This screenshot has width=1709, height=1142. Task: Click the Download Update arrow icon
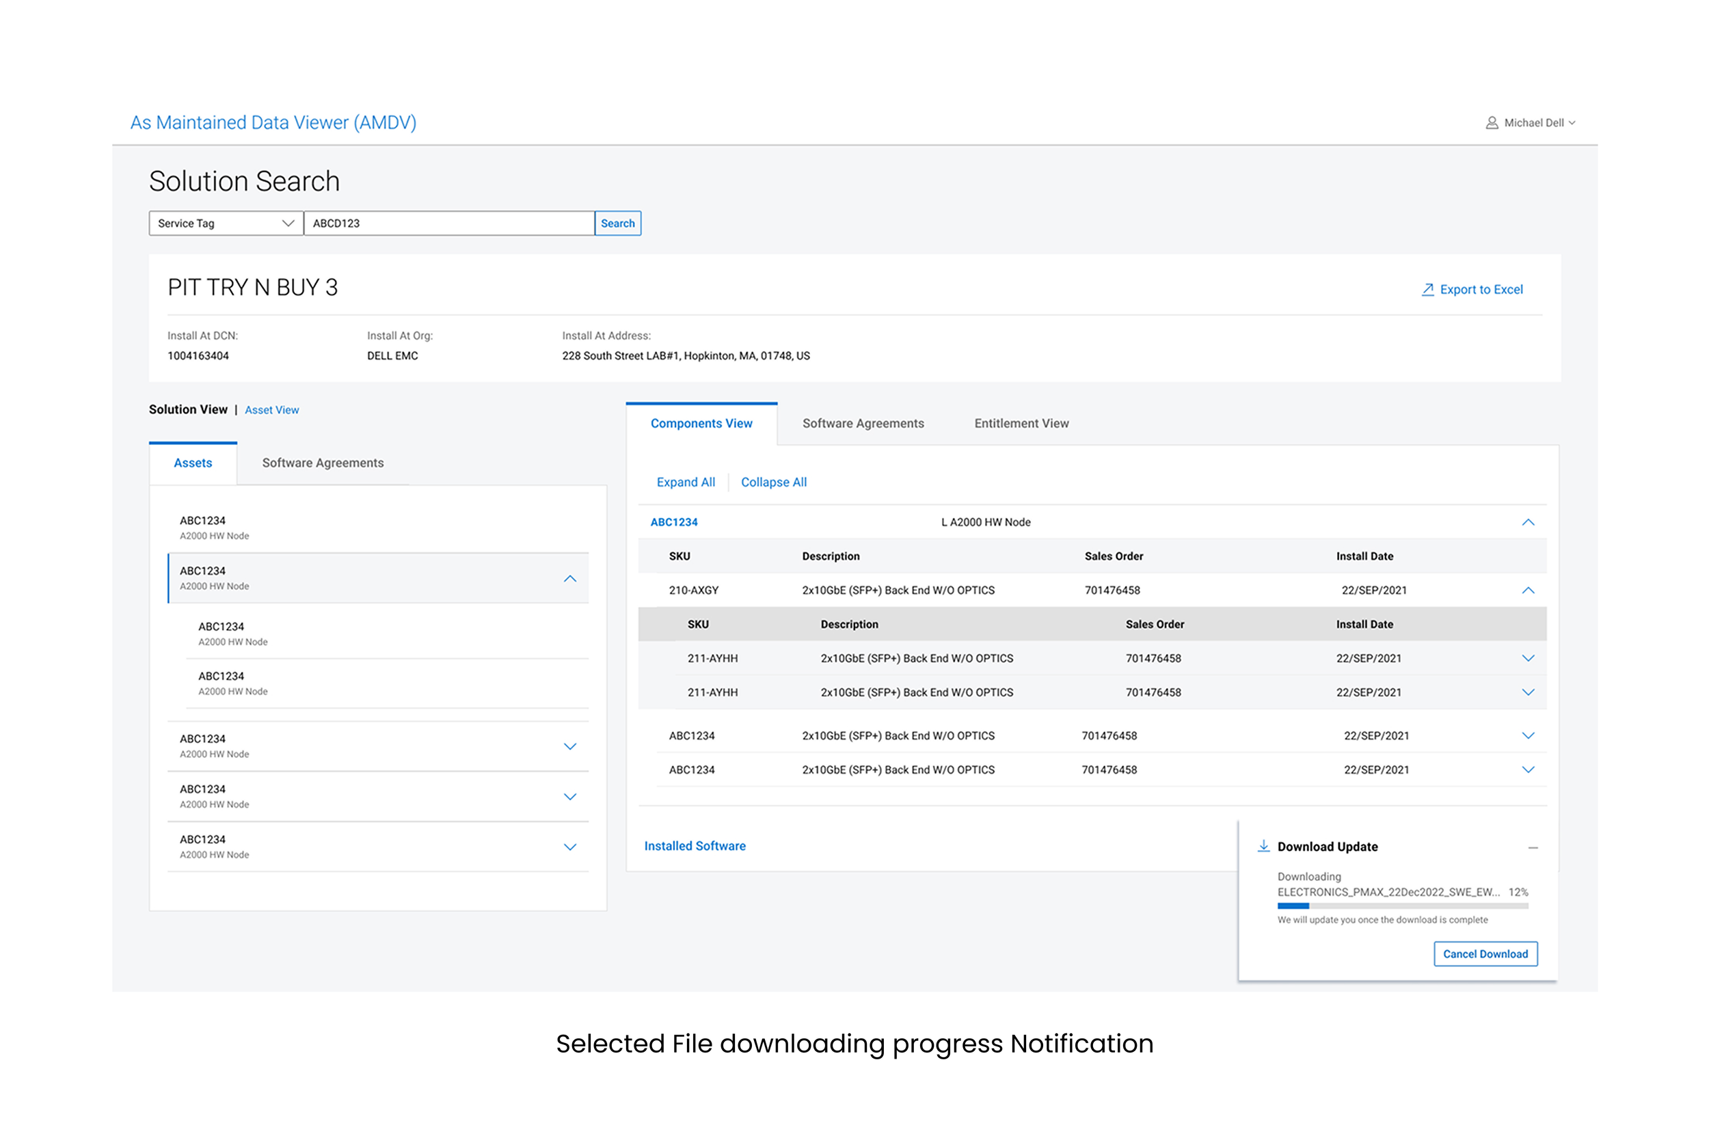pos(1264,846)
